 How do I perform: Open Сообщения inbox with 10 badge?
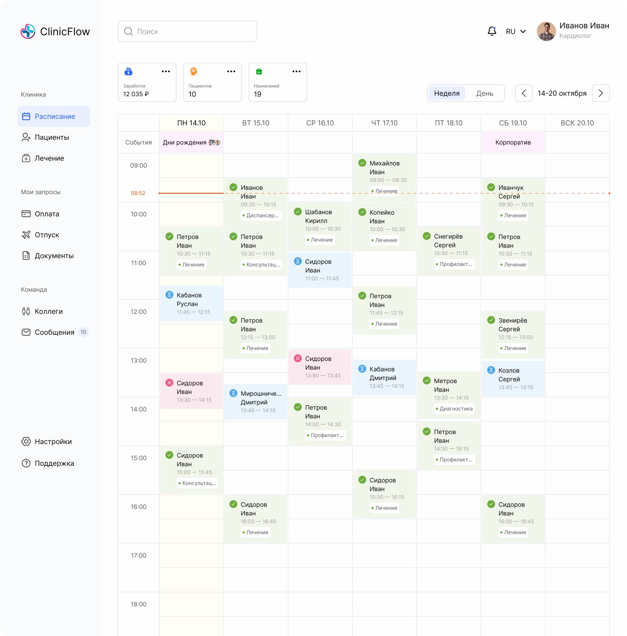[x=54, y=332]
